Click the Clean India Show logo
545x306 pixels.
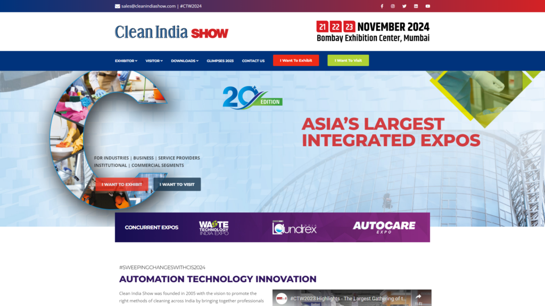[x=172, y=32]
